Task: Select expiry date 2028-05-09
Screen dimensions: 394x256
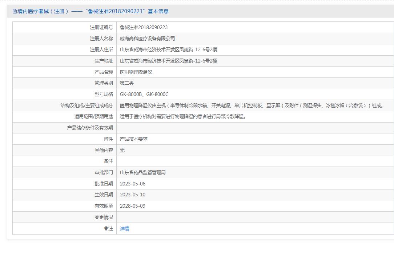Action: [132, 206]
